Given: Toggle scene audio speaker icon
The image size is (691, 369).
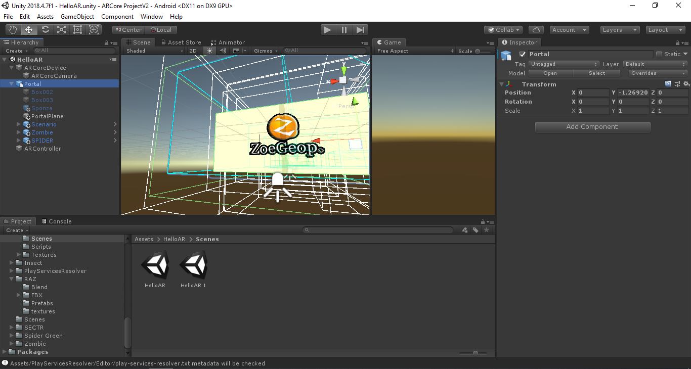Looking at the screenshot, I should coord(223,51).
